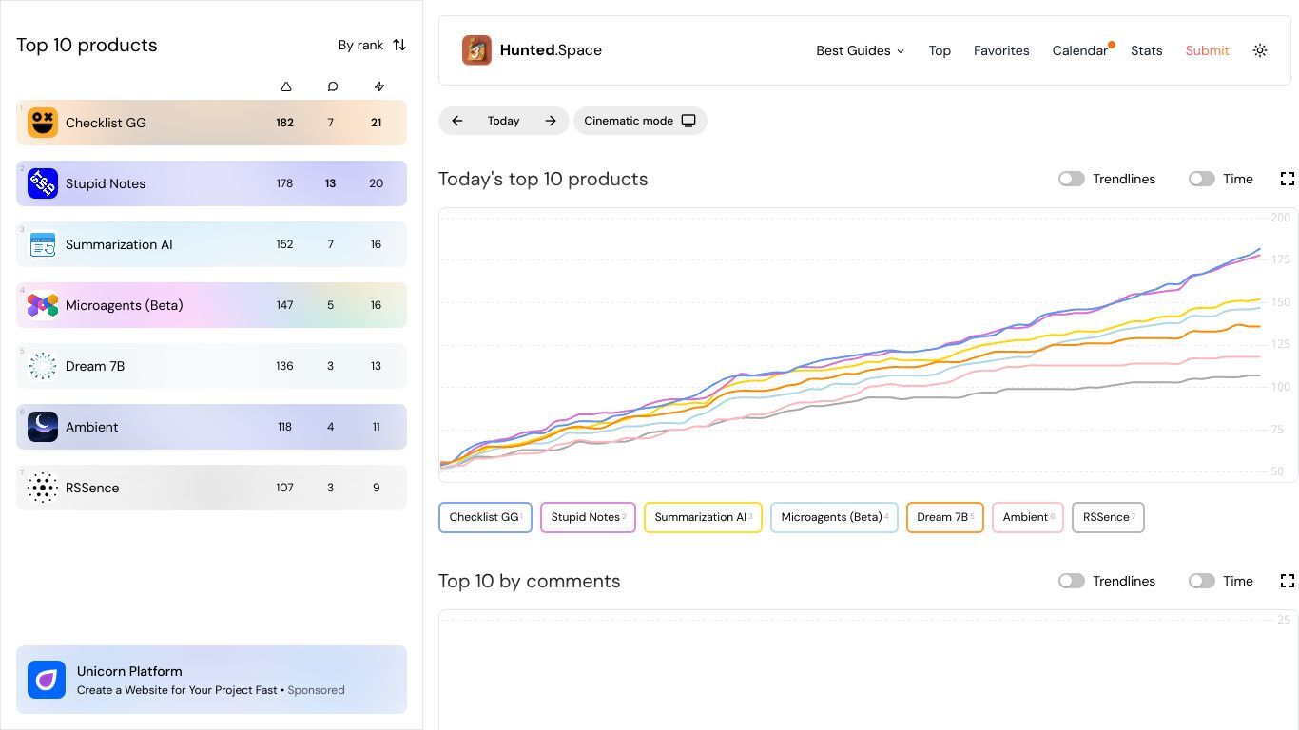Image resolution: width=1299 pixels, height=730 pixels.
Task: Open the Dream 7B product icon
Action: [x=43, y=366]
